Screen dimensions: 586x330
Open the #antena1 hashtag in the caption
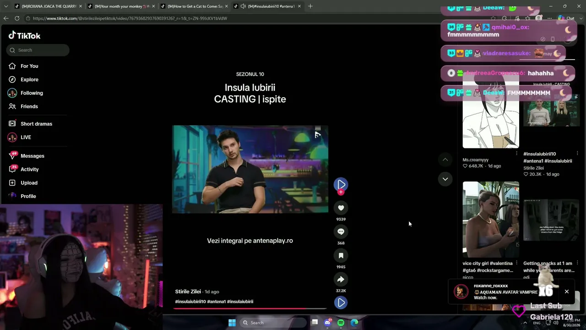(216, 302)
